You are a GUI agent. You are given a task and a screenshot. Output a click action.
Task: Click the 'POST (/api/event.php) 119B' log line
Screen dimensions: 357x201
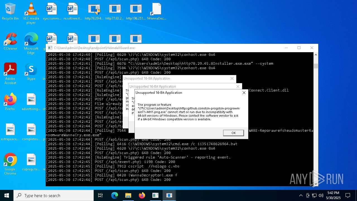point(110,162)
